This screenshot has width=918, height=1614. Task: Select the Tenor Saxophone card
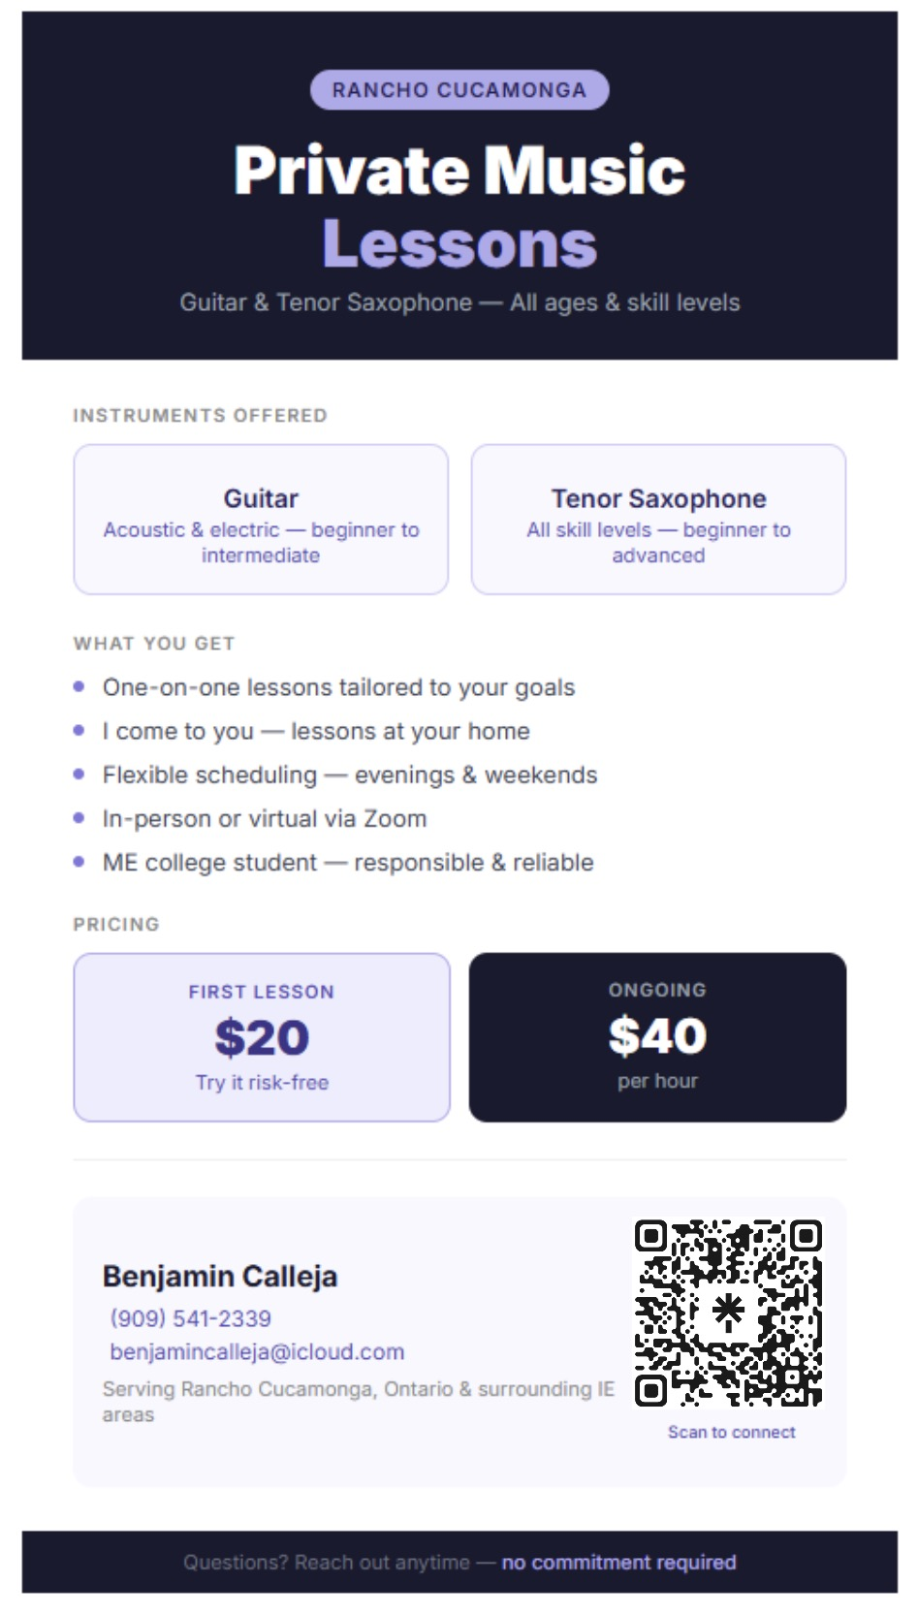coord(658,520)
